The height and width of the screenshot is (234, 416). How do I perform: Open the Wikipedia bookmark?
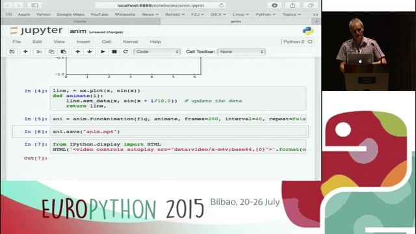click(125, 14)
